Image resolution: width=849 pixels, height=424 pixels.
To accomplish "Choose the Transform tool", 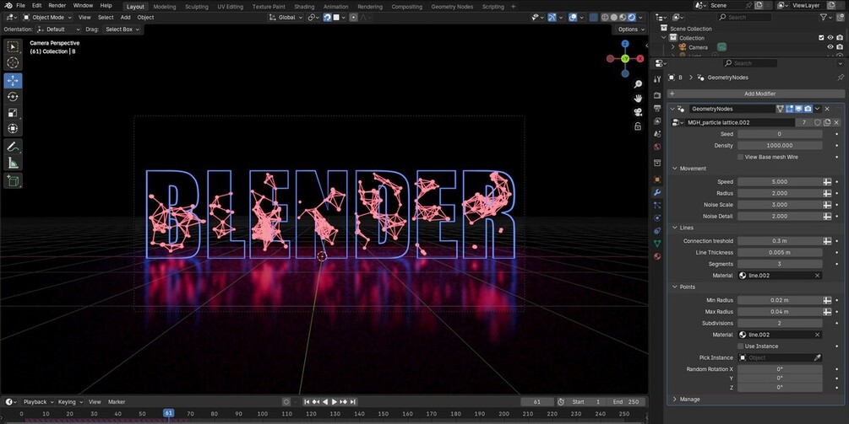I will point(13,129).
